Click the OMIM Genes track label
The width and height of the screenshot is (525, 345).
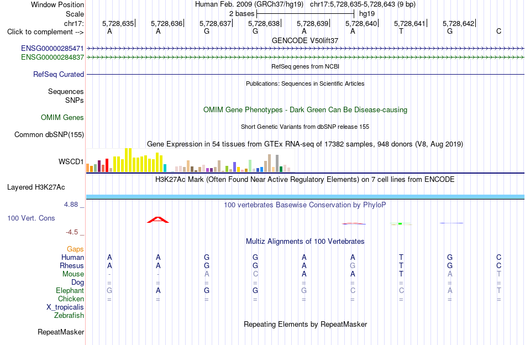[x=62, y=118]
